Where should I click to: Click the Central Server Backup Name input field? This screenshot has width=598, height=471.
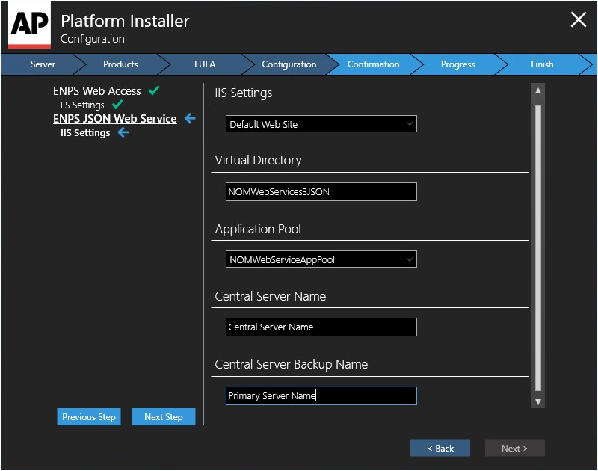click(321, 396)
